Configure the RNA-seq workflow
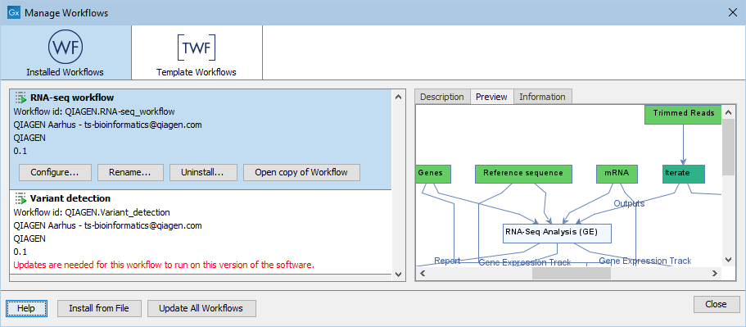The image size is (746, 327). point(55,172)
